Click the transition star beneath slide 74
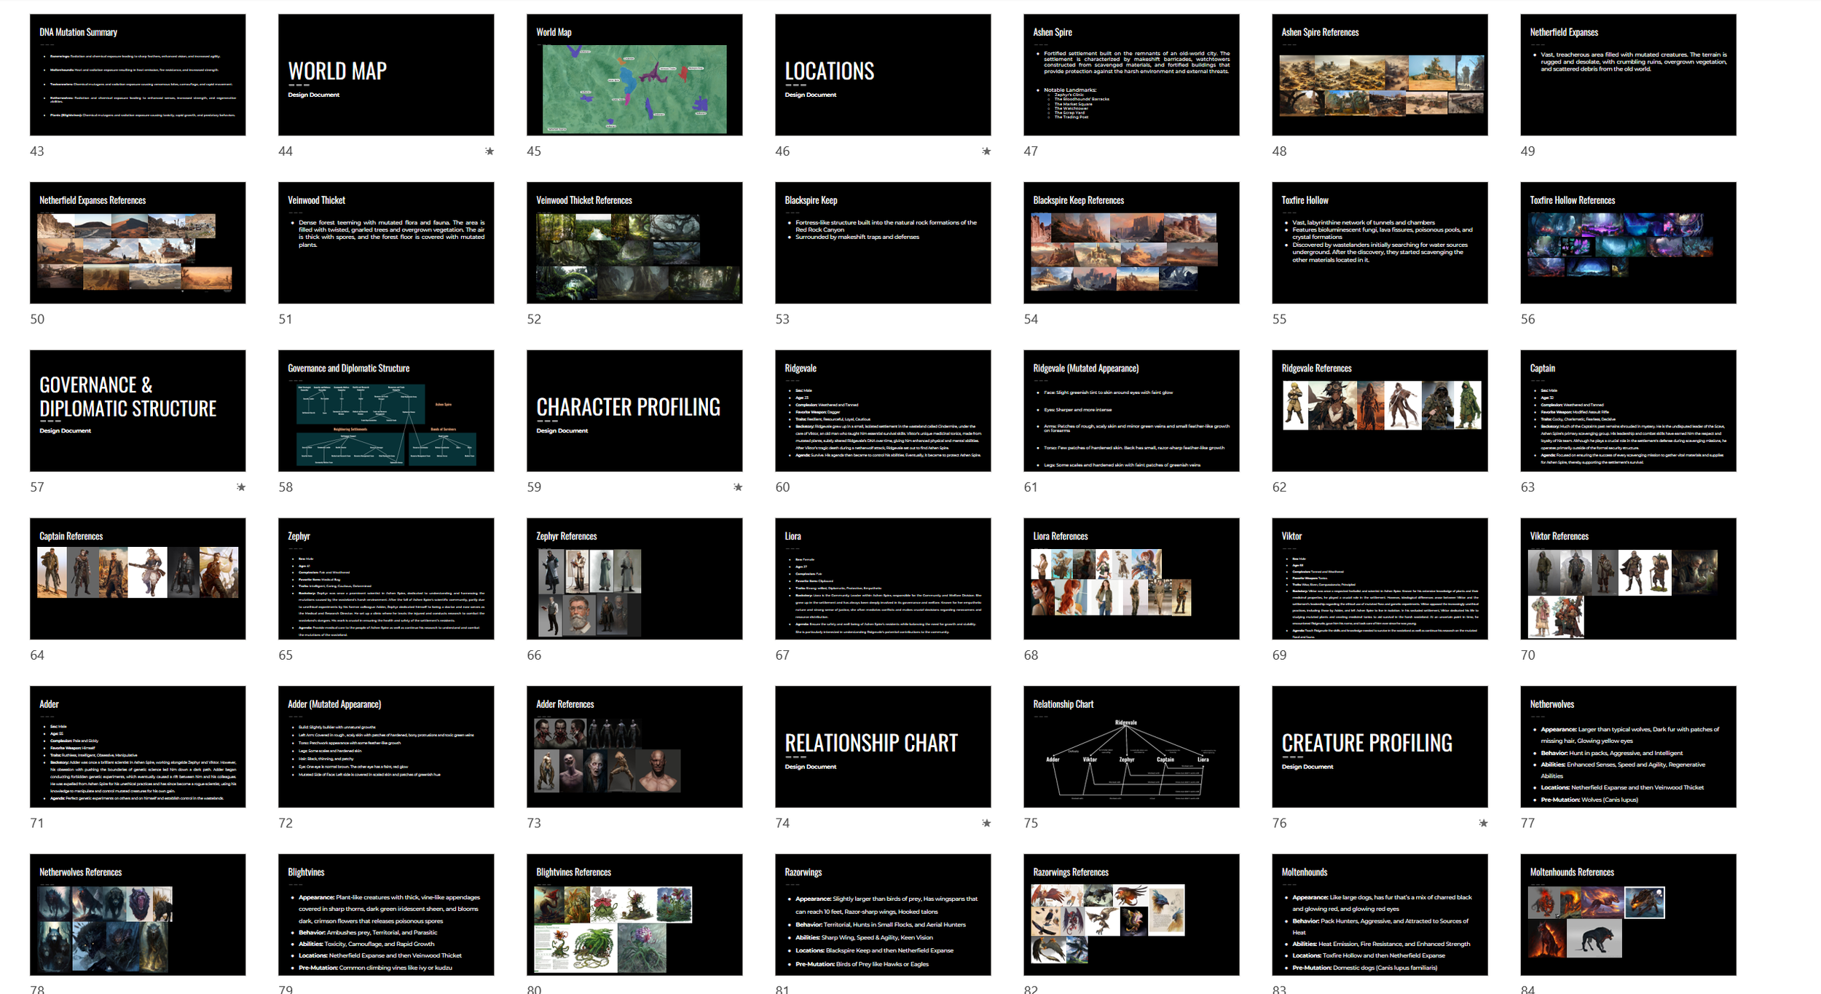The image size is (1821, 994). [x=986, y=823]
